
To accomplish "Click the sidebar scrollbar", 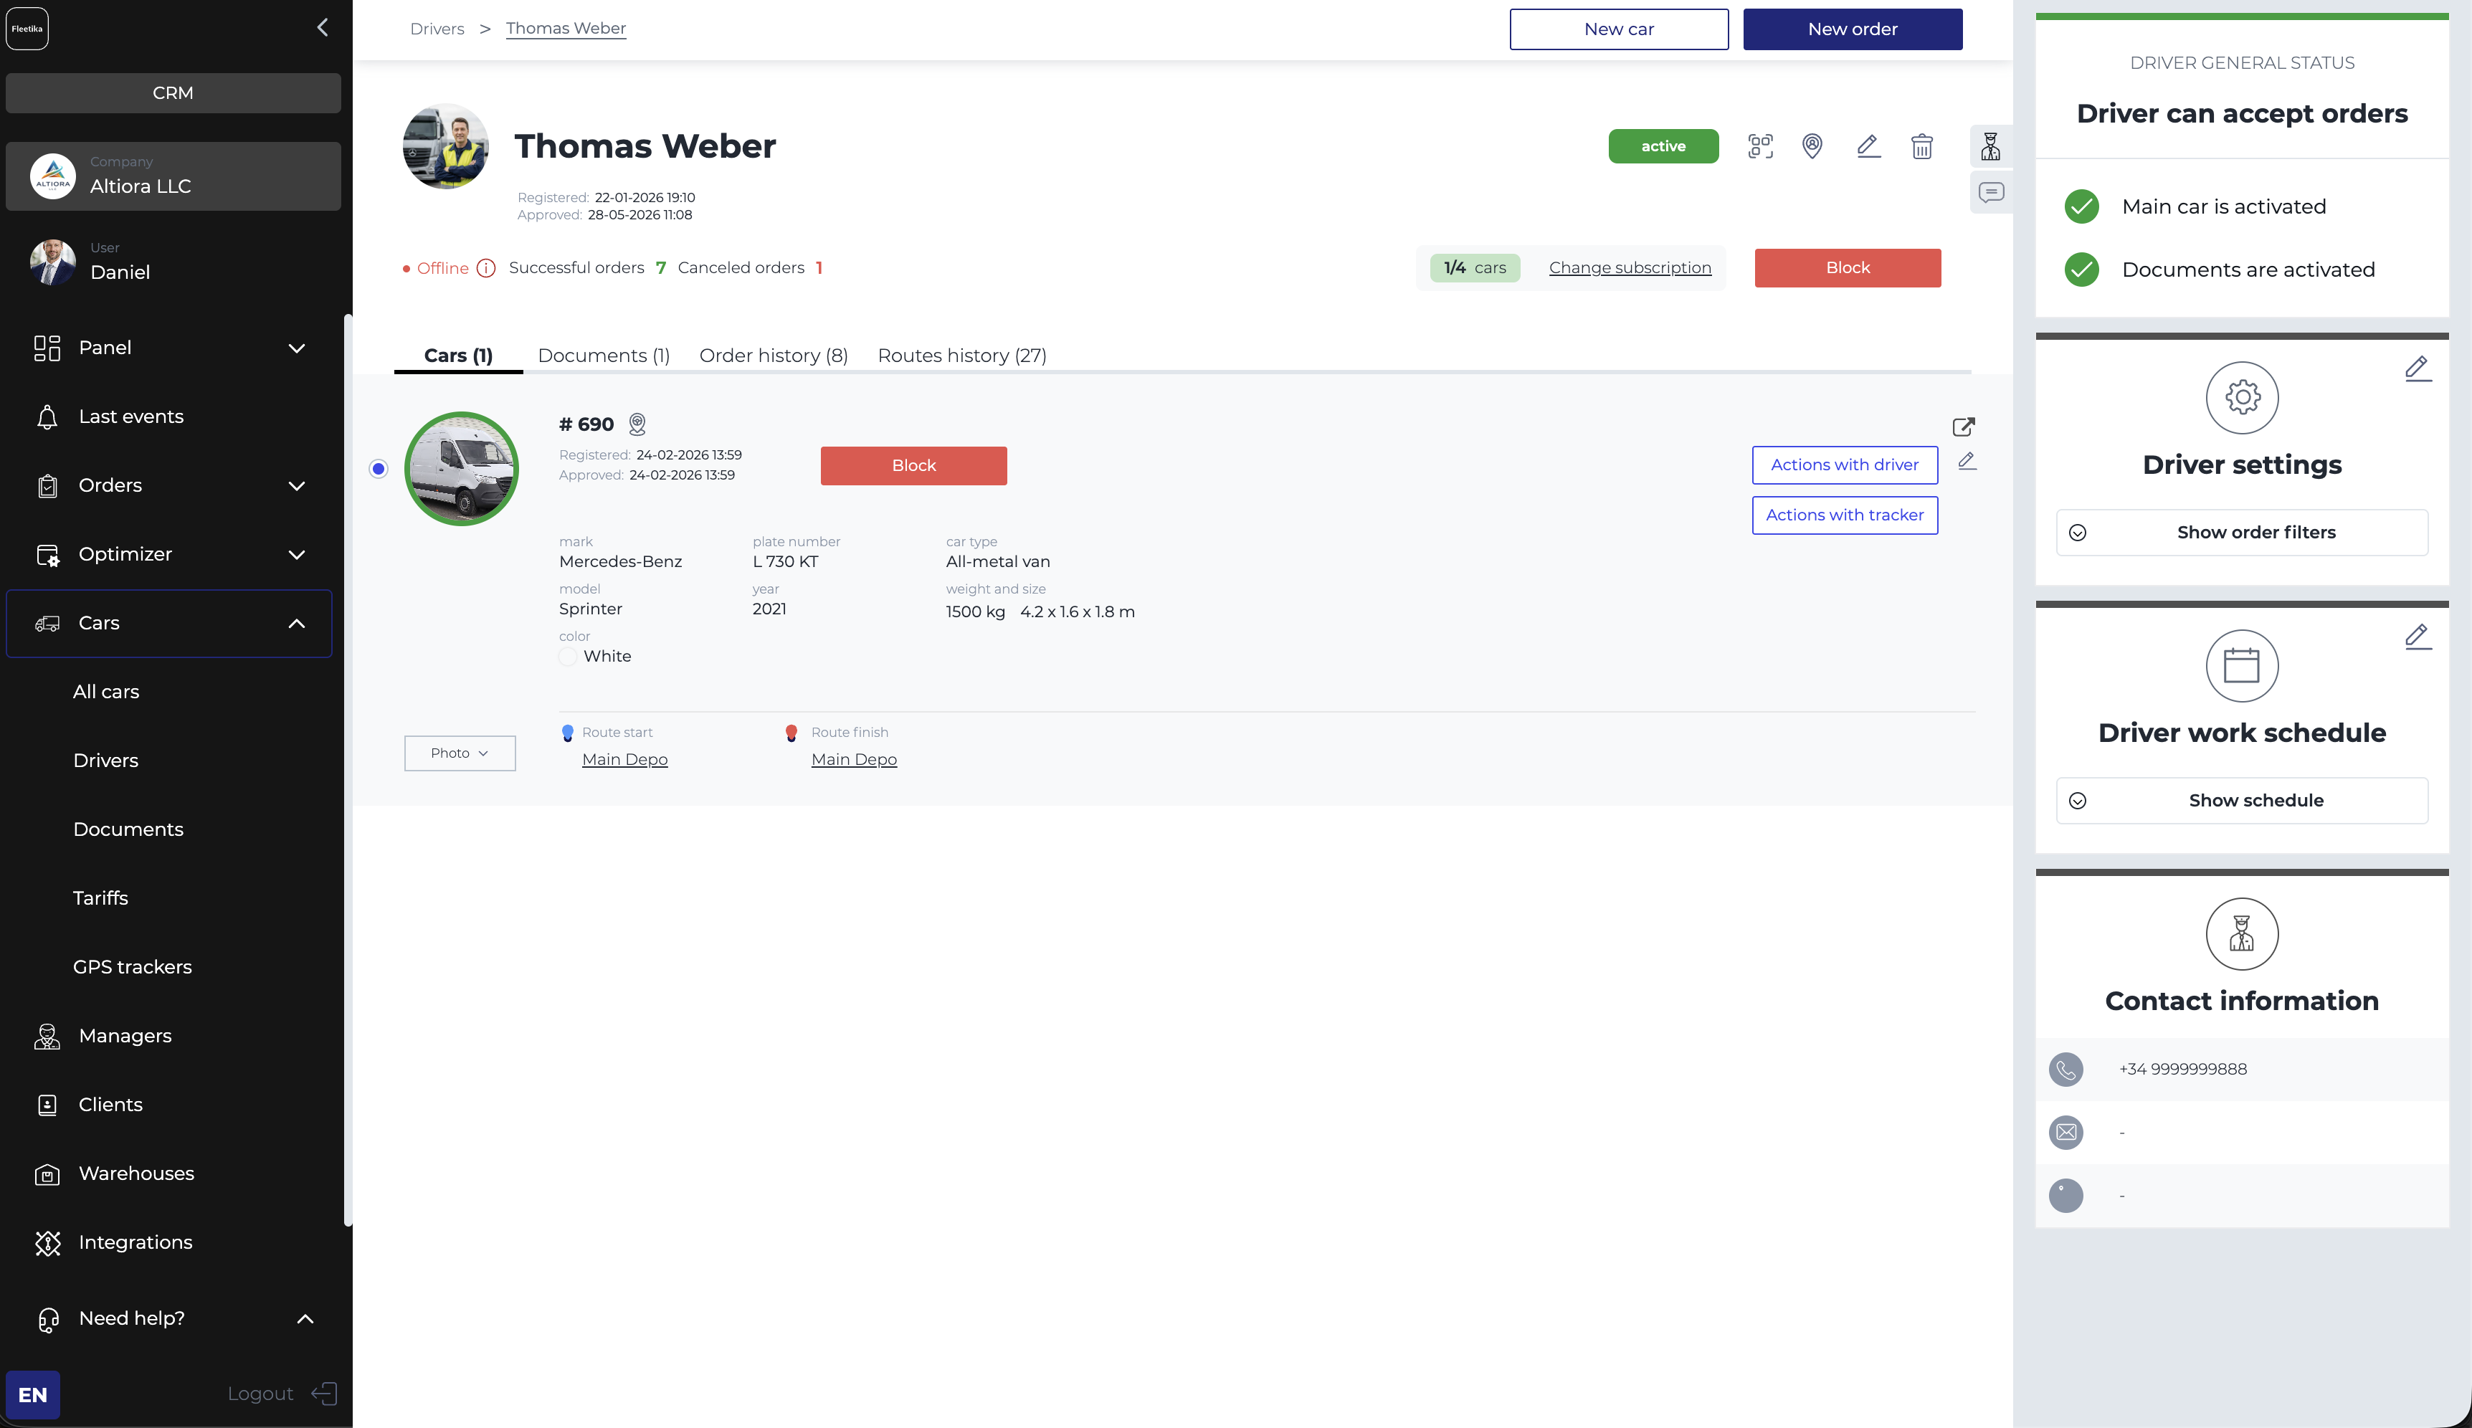I will tap(347, 770).
